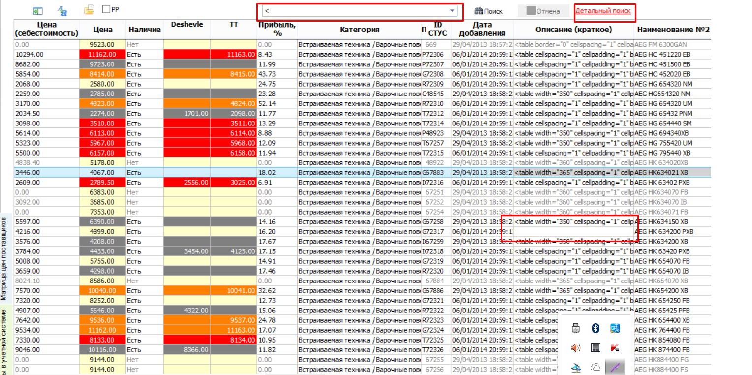This screenshot has width=752, height=375.
Task: Click TT cell 11163.00 in AEG HC 451220 EB row
Action: tap(234, 55)
